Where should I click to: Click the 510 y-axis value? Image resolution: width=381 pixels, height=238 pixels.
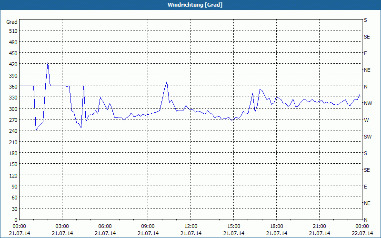point(13,31)
